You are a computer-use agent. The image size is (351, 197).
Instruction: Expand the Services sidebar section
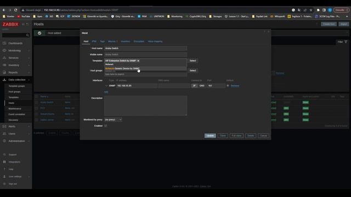29,58
